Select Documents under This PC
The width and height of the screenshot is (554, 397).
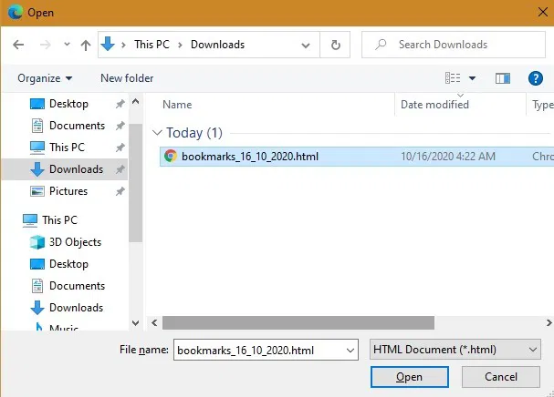[x=68, y=286]
